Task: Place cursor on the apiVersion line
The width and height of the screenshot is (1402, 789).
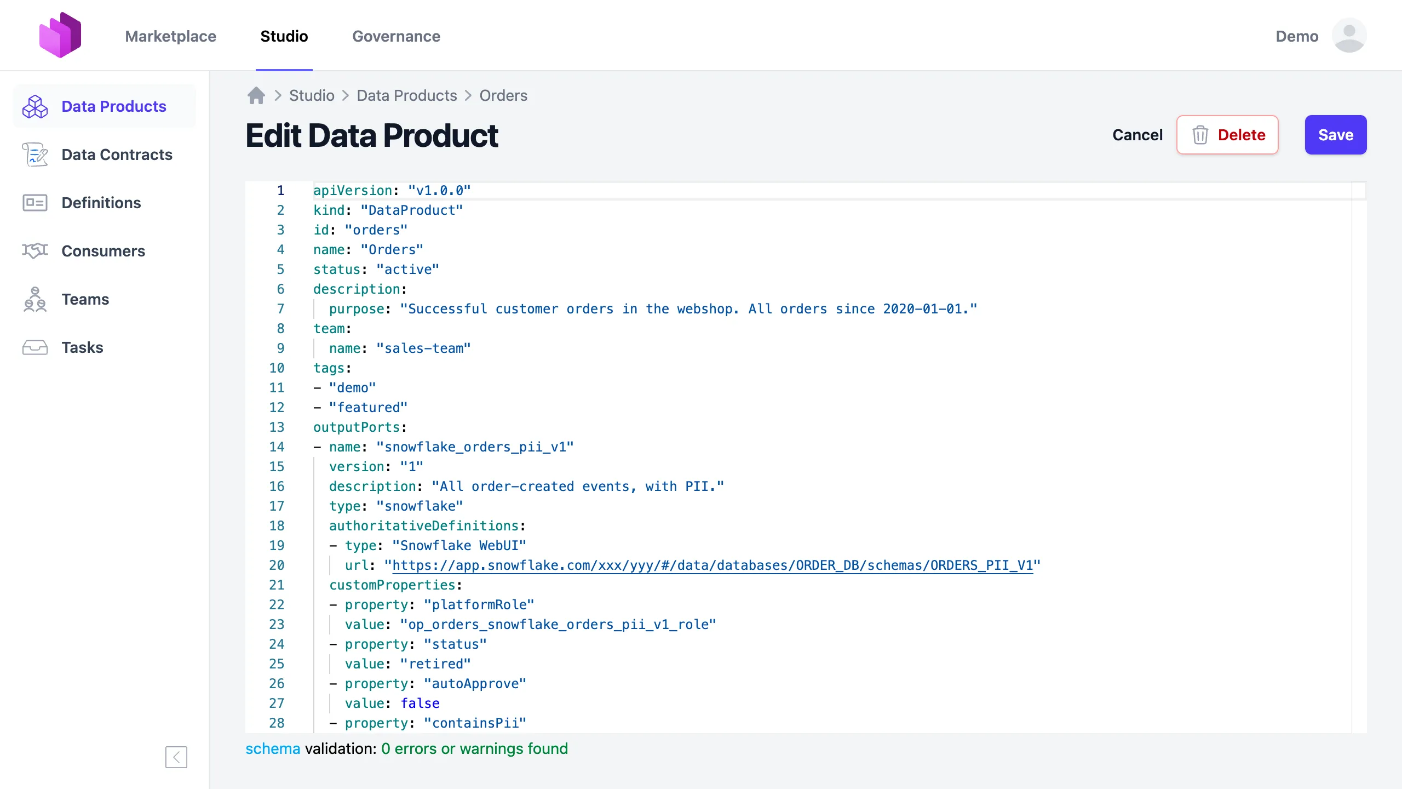Action: [x=392, y=190]
